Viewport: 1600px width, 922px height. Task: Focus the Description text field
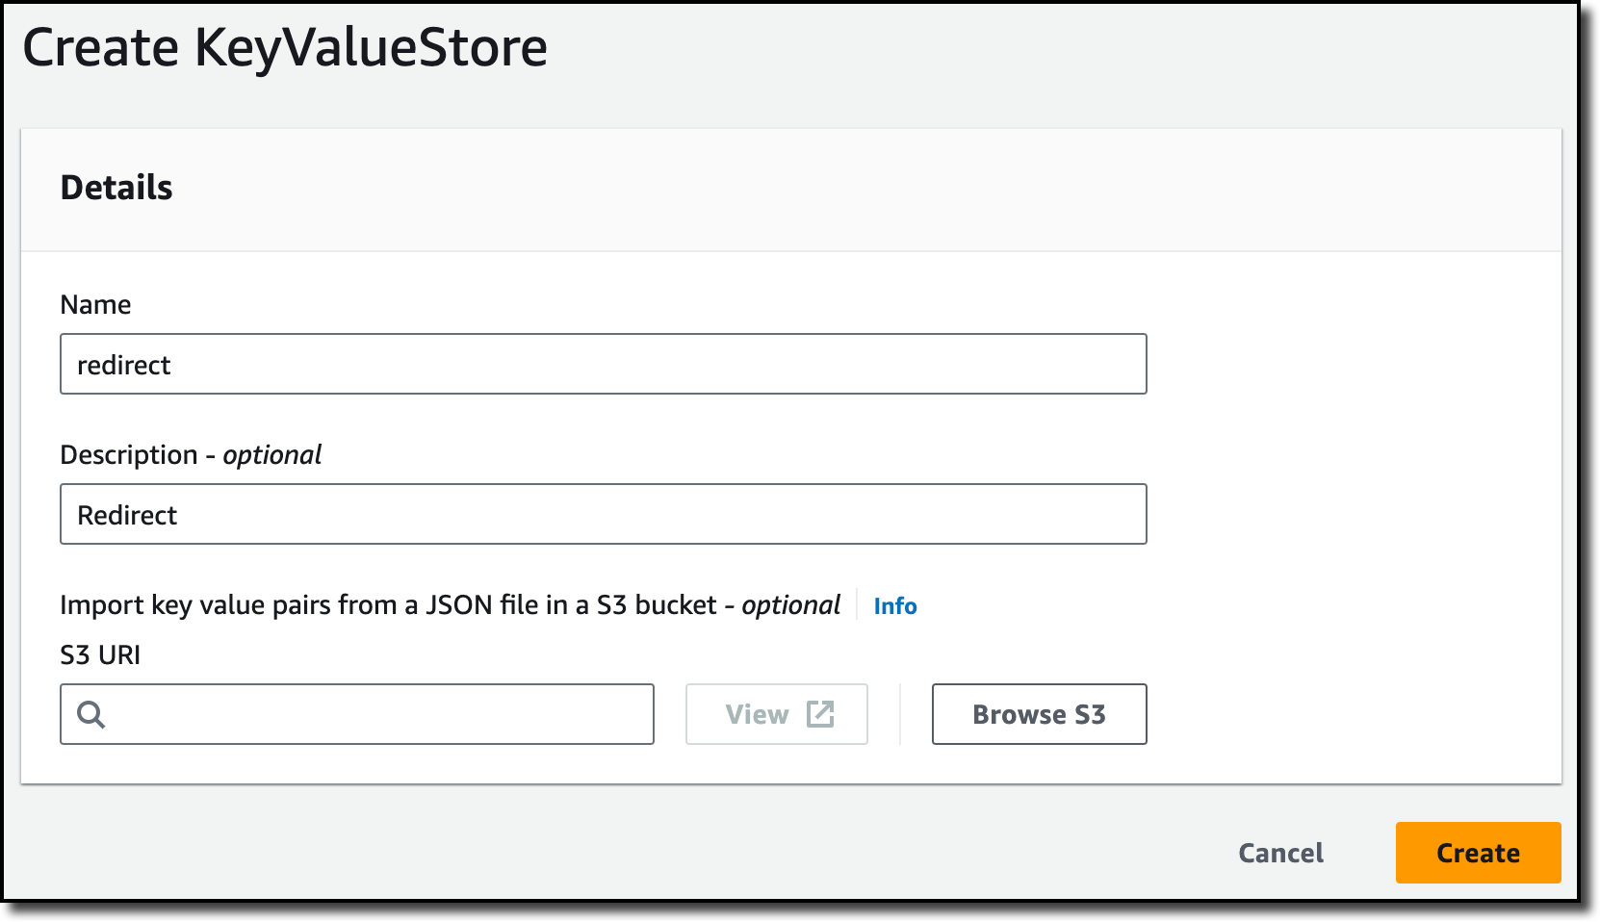coord(604,514)
